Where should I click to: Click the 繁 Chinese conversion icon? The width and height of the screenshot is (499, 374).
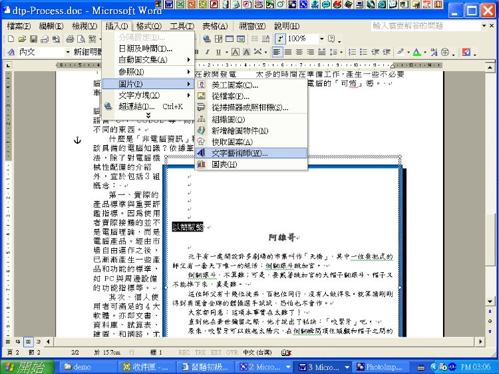tap(92, 39)
